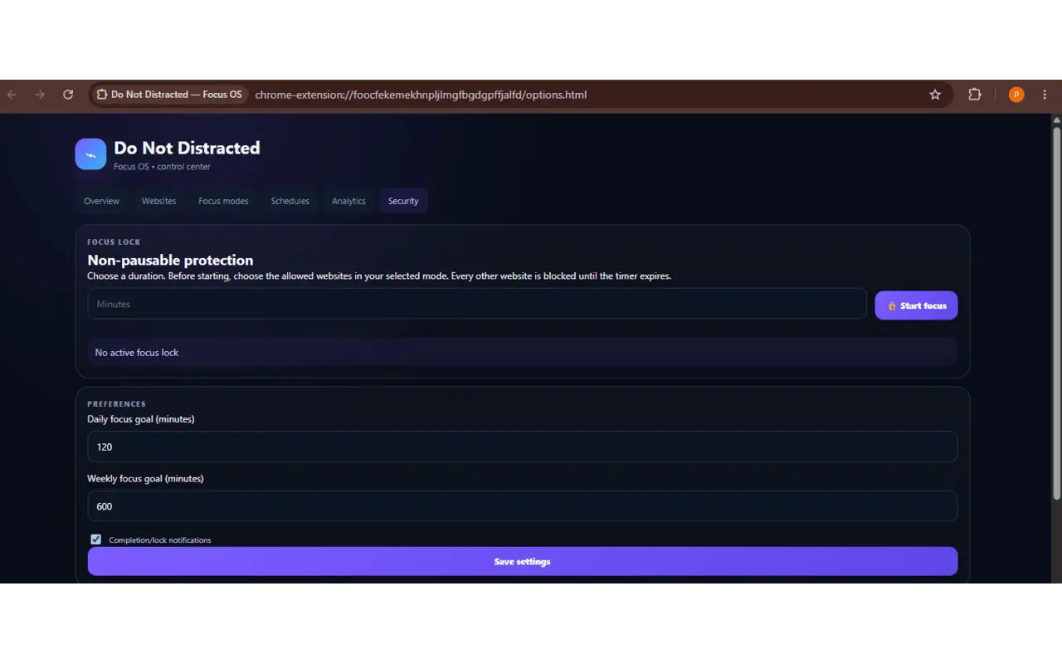Click the 'Focus OS • control center' subtitle
This screenshot has width=1062, height=664.
(162, 167)
